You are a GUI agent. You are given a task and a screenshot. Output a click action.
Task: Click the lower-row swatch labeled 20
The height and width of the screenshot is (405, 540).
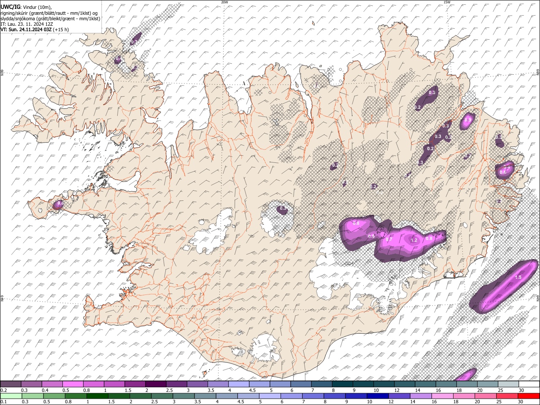(486, 396)
